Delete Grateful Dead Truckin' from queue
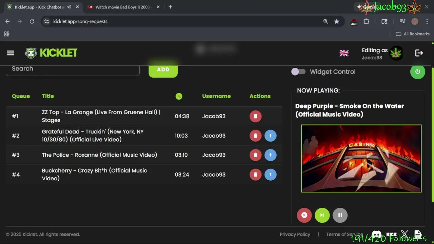Viewport: 434px width, 244px height. coord(256,136)
